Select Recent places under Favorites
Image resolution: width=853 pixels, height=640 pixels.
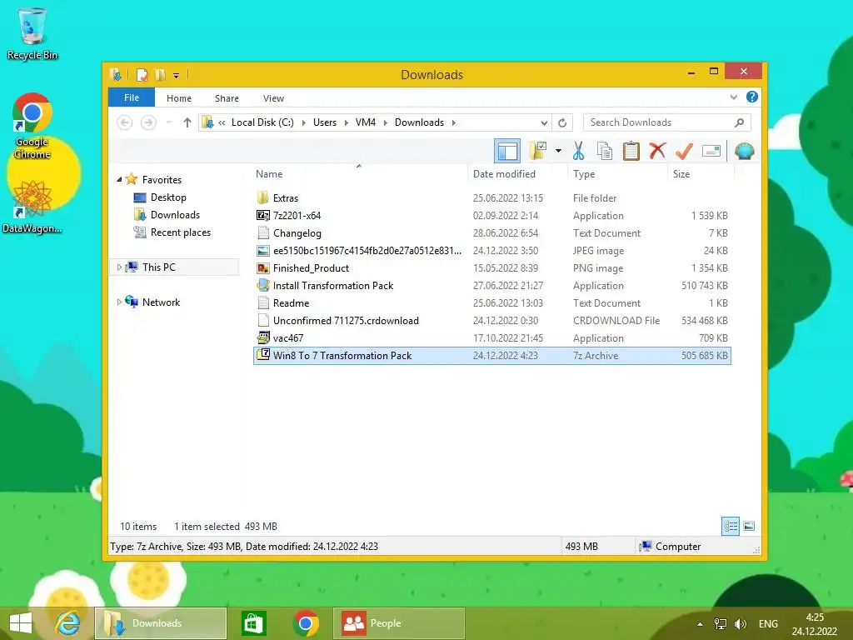coord(180,232)
